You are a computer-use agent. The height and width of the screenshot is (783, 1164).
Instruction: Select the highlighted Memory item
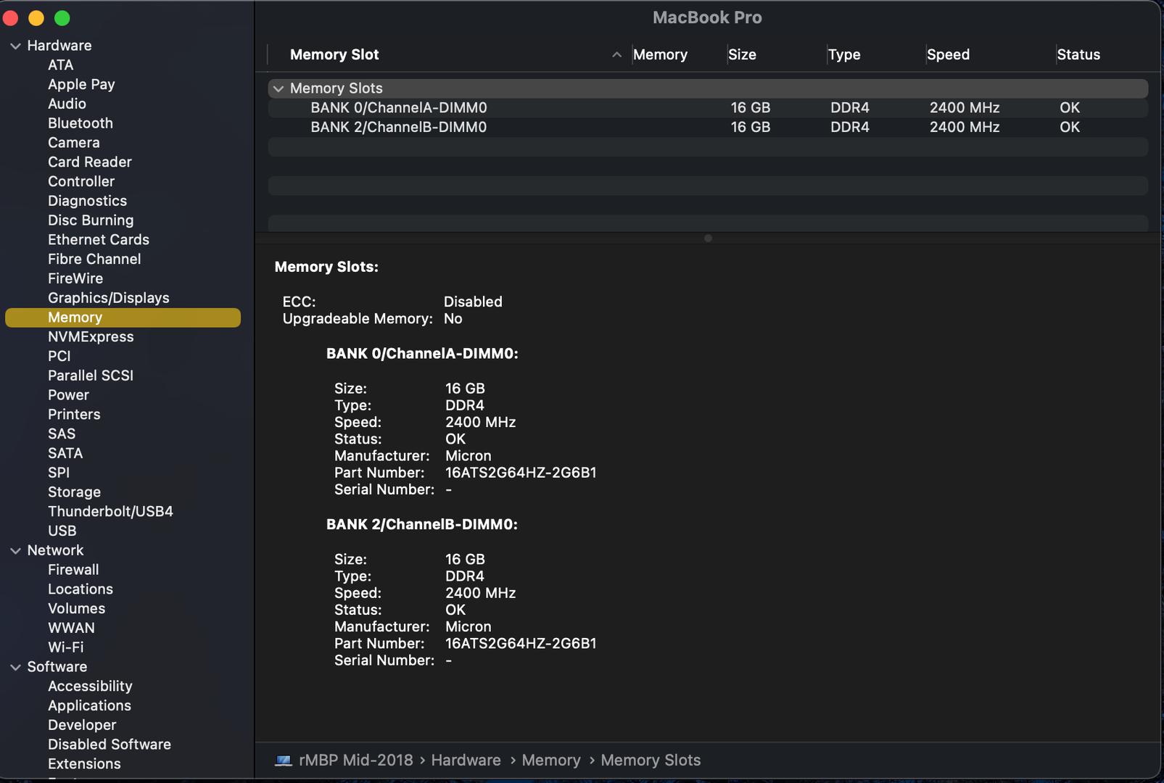(x=123, y=318)
